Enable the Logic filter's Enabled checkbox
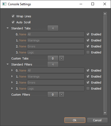The height and width of the screenshot is (126, 111). click(x=88, y=88)
